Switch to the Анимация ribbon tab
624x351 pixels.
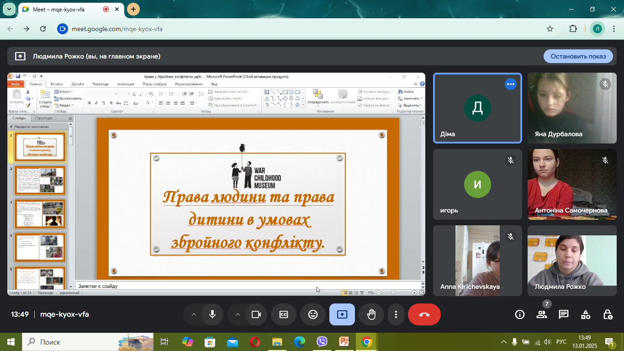point(126,84)
